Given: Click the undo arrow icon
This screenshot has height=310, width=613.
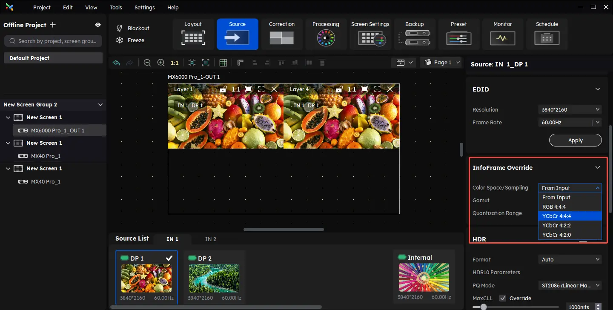Looking at the screenshot, I should (x=116, y=63).
